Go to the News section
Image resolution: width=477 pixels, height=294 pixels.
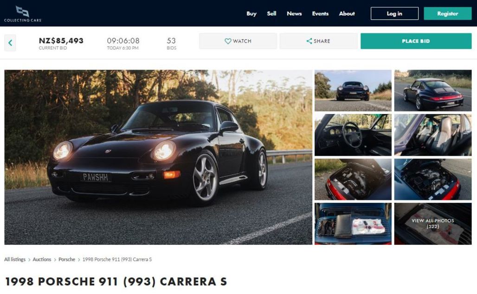(294, 14)
